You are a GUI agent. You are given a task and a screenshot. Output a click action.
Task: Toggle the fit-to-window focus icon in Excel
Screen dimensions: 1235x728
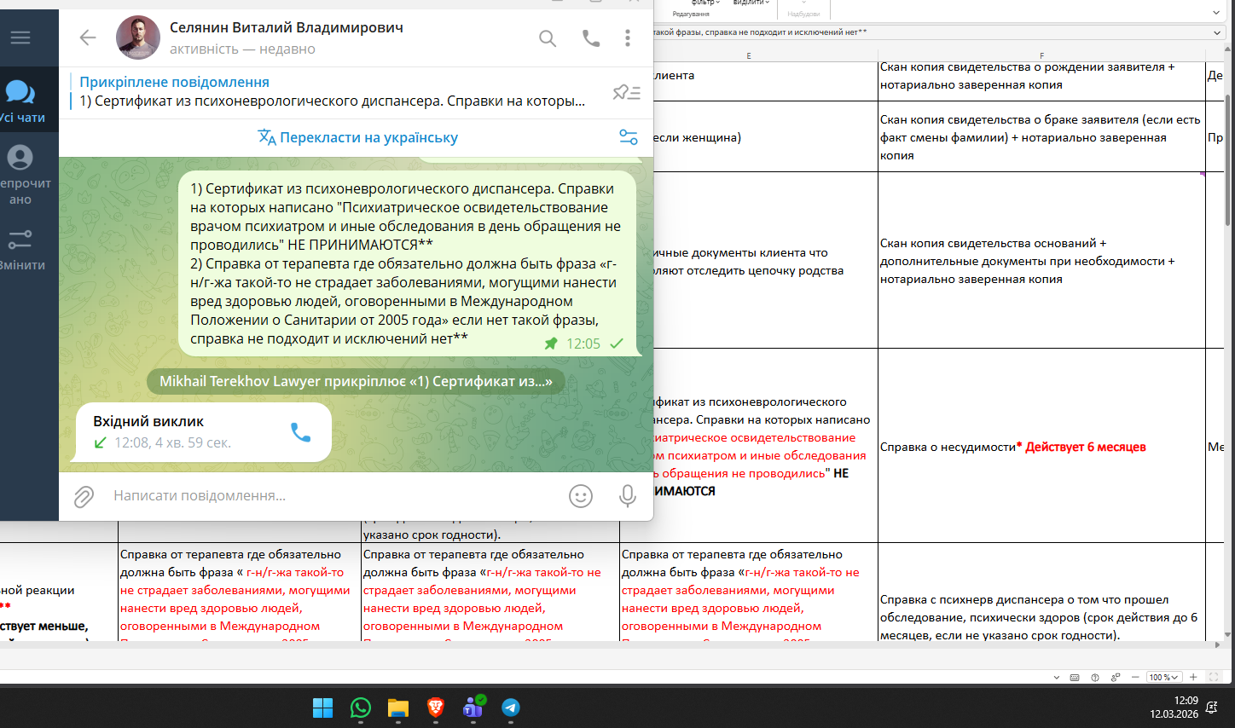coord(1214,678)
